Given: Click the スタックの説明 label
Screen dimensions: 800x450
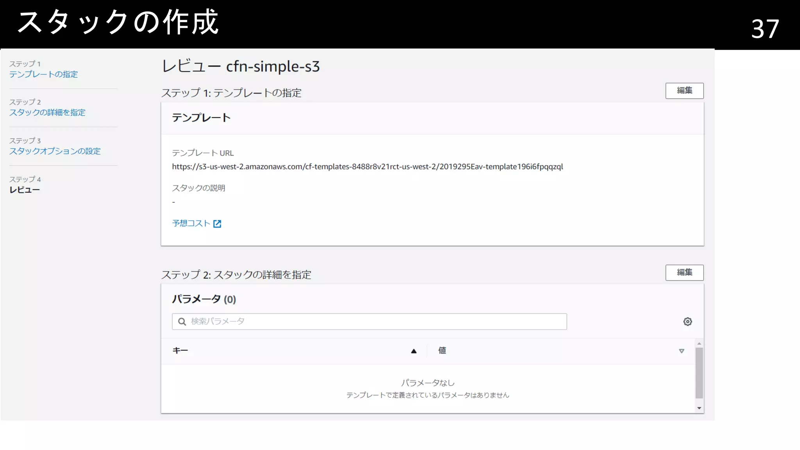Looking at the screenshot, I should (x=198, y=188).
